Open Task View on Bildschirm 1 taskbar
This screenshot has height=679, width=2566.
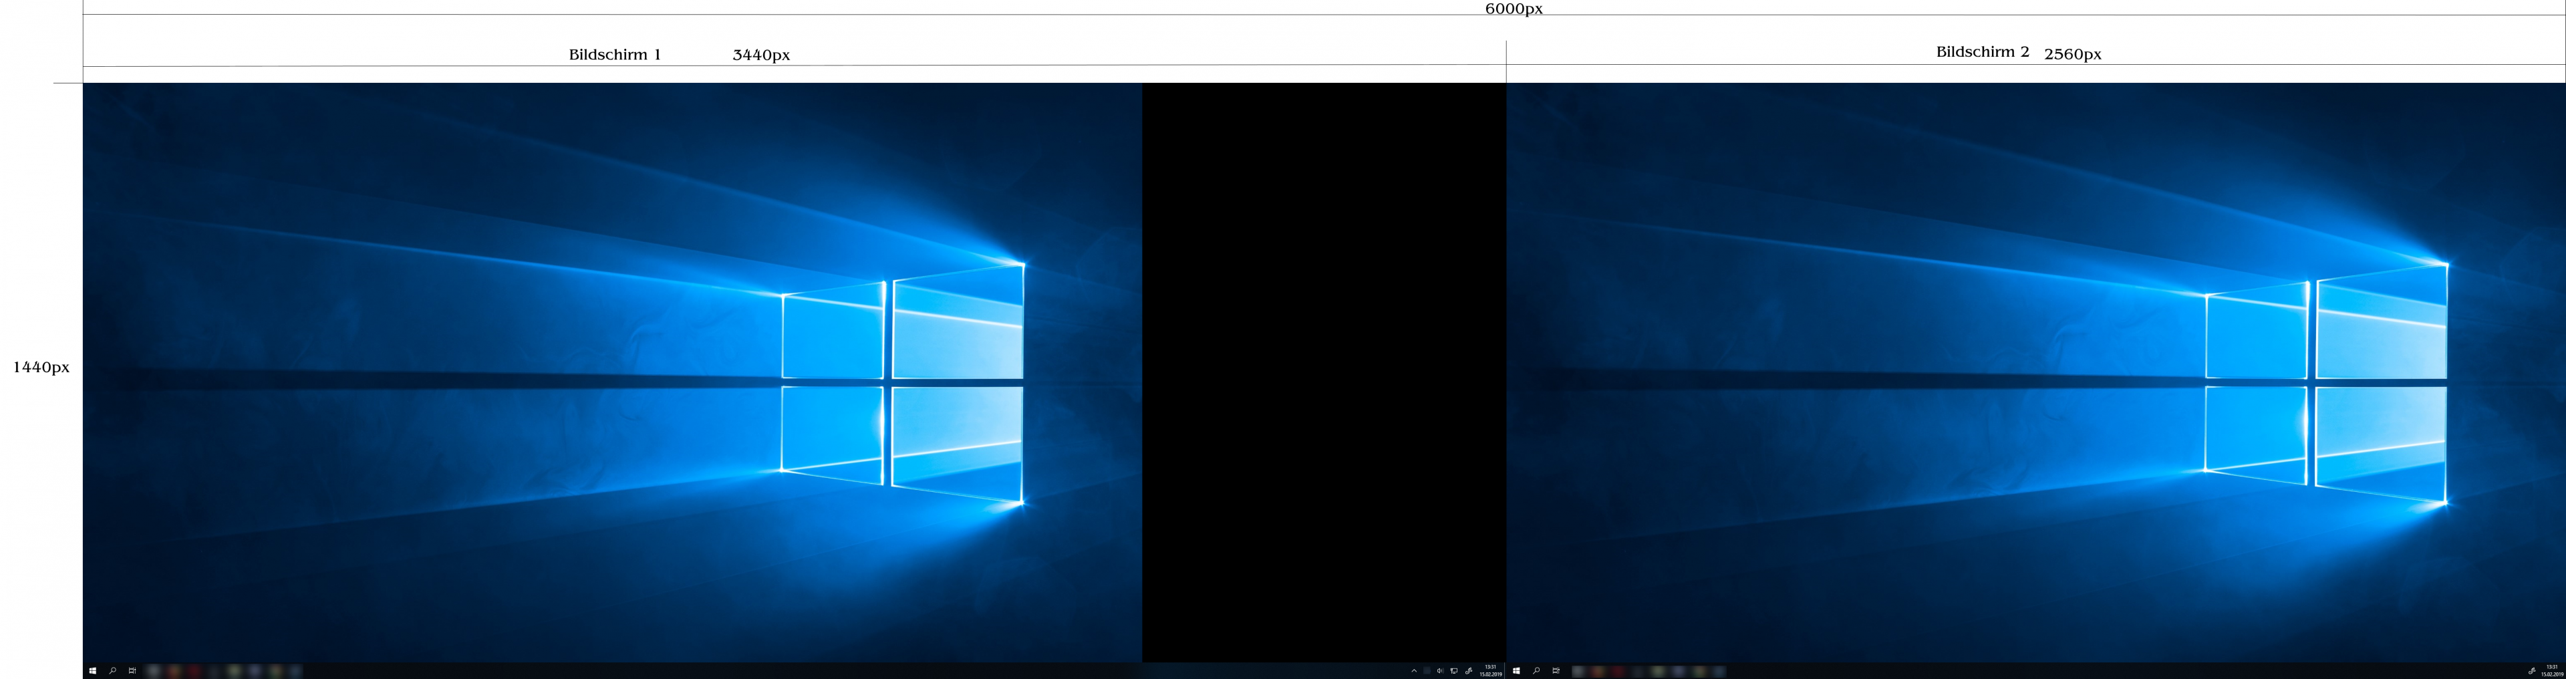point(132,671)
